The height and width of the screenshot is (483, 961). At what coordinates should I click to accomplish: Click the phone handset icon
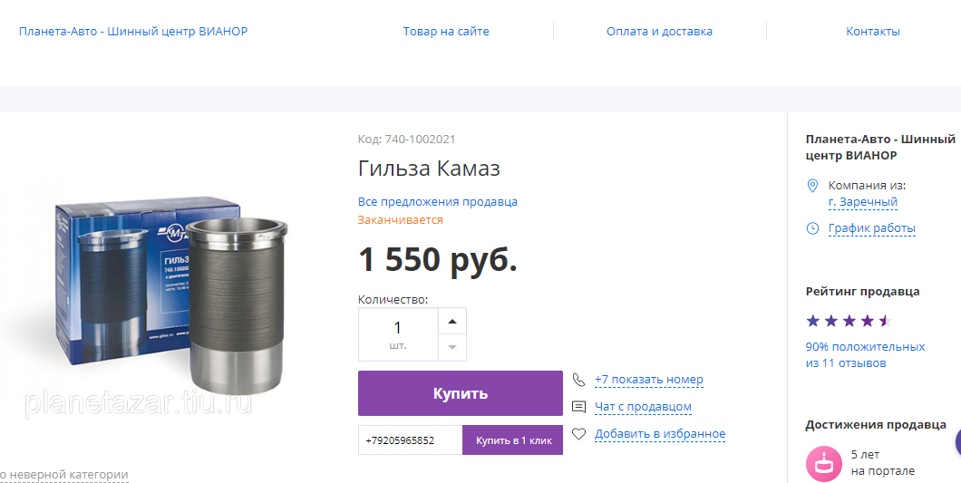(x=578, y=380)
